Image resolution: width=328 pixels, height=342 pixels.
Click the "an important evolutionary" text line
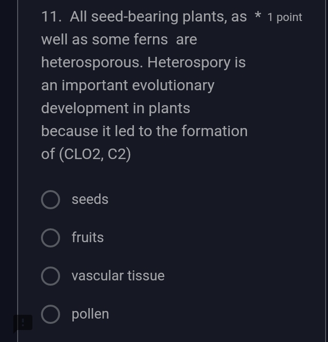[x=128, y=85]
